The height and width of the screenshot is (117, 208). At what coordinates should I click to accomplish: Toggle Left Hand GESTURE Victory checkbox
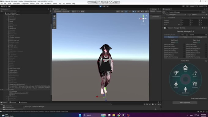pyautogui.click(x=184, y=51)
